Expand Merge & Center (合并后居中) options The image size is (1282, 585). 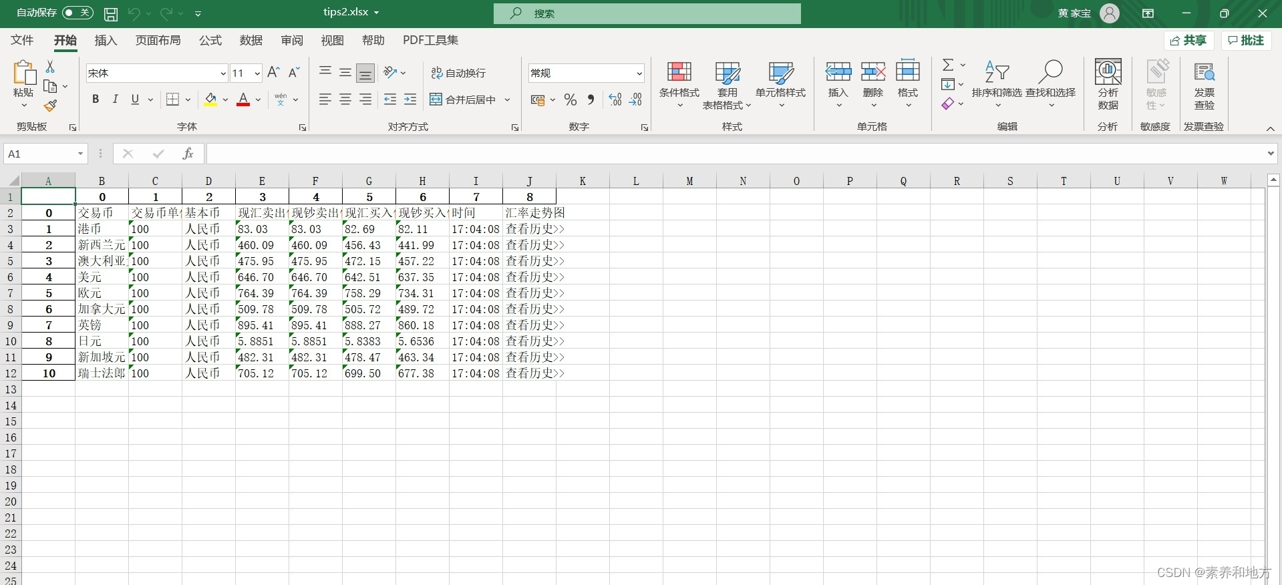[x=508, y=100]
